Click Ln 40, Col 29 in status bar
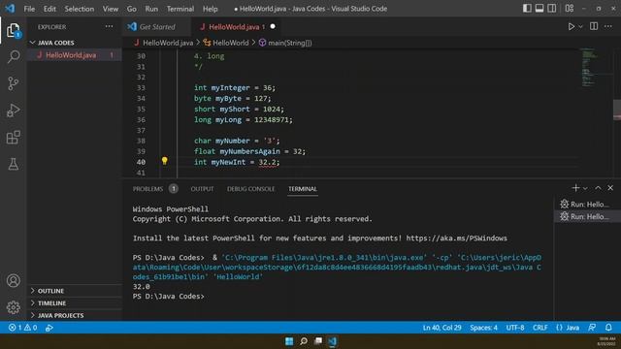Viewport: 621px width, 349px height. pyautogui.click(x=442, y=328)
